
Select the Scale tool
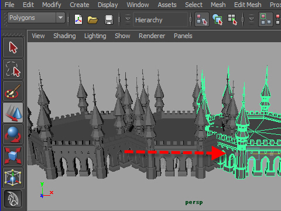tap(13, 156)
